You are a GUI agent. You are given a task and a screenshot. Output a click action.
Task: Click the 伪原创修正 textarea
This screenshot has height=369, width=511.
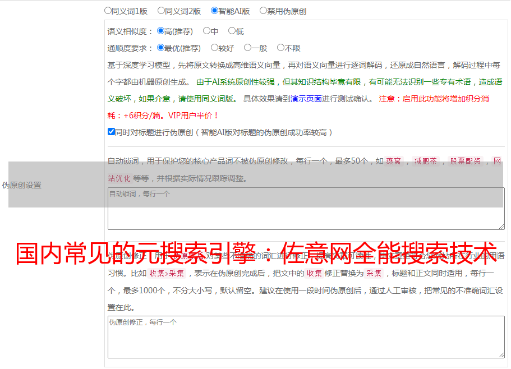tap(306, 337)
